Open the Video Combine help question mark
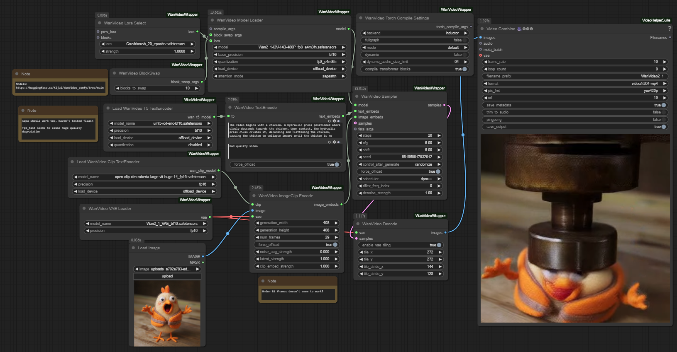 click(x=669, y=29)
